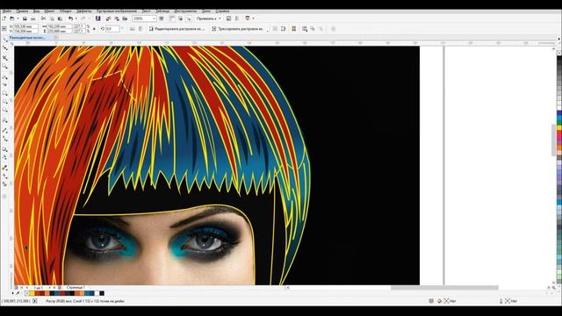562x316 pixels.
Task: Select the Parallel Dimension tool
Action: [5, 131]
